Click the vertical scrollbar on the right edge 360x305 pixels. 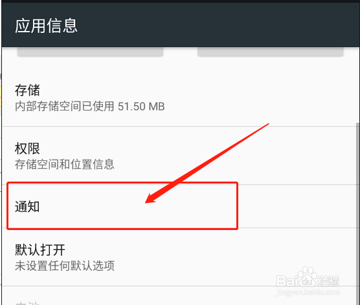357,213
